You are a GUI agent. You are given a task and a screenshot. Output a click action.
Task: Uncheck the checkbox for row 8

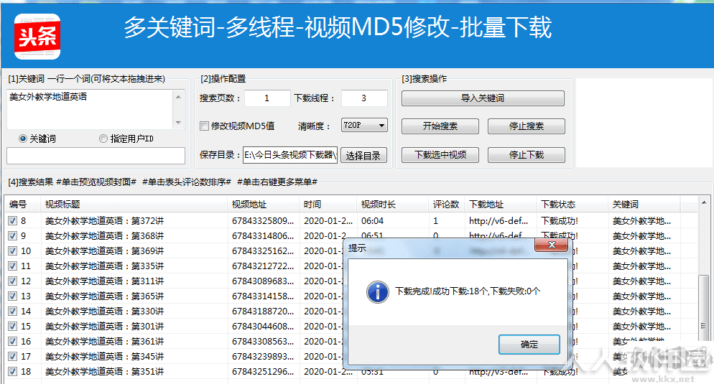[12, 221]
